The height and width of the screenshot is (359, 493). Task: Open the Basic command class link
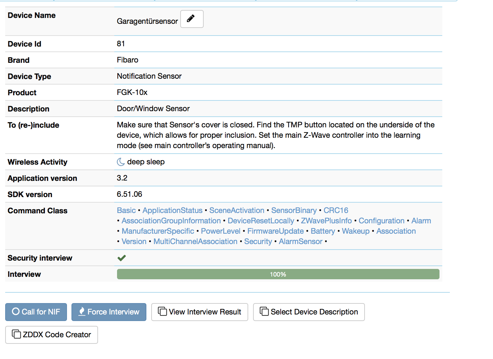tap(126, 211)
